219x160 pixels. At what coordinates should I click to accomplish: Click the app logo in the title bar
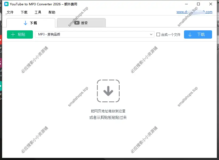(5, 4)
